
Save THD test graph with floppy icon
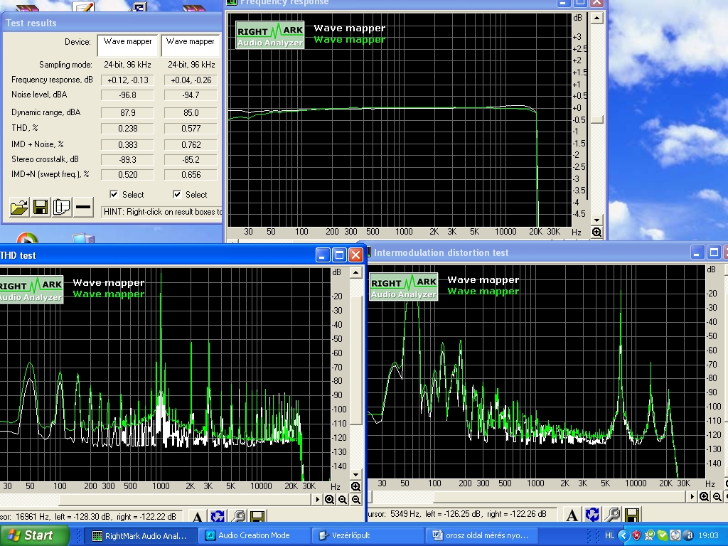pyautogui.click(x=257, y=516)
